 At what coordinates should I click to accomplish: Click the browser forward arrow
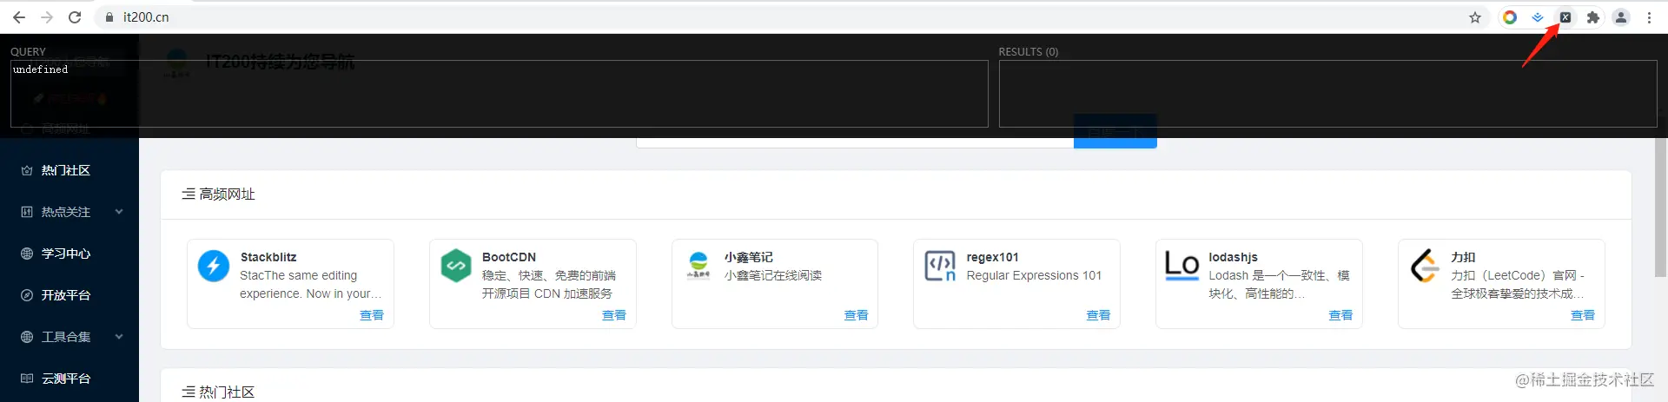[x=47, y=17]
